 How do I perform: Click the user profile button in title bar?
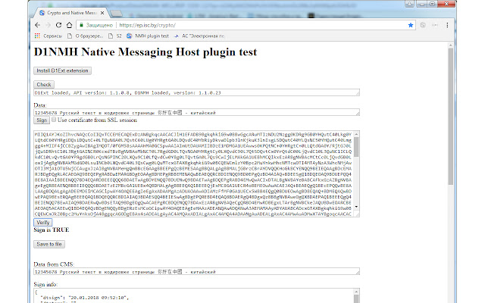click(x=409, y=4)
